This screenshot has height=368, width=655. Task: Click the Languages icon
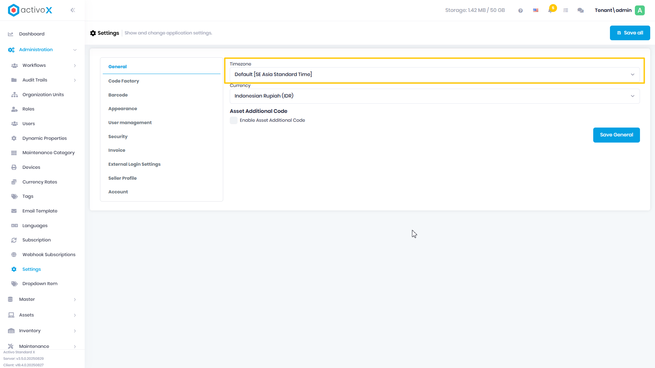[x=14, y=226]
